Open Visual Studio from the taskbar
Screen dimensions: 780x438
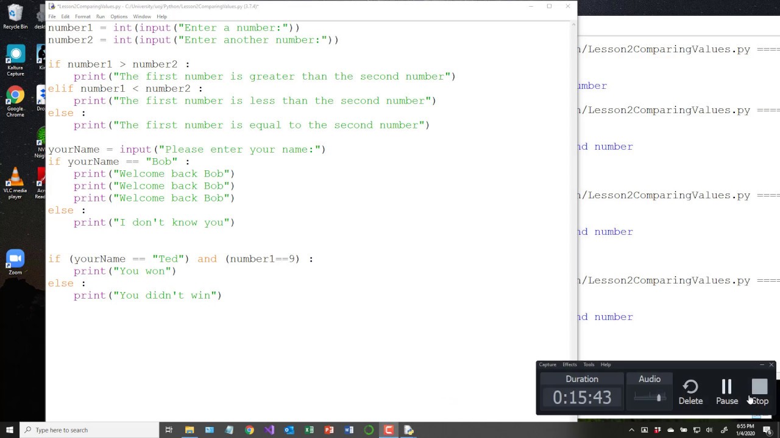coord(269,430)
